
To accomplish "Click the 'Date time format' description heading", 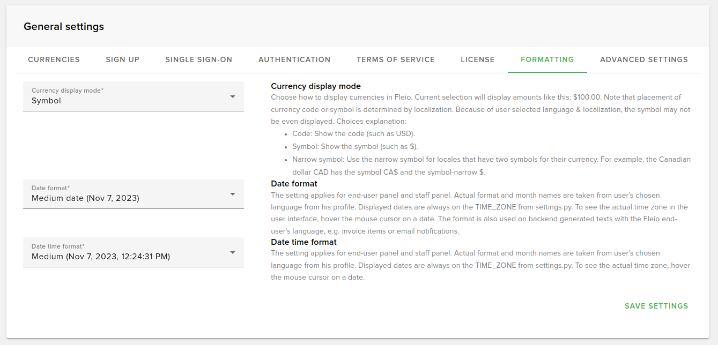I will click(x=304, y=242).
